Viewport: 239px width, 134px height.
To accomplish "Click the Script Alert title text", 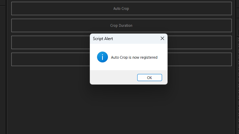I will 103,39.
